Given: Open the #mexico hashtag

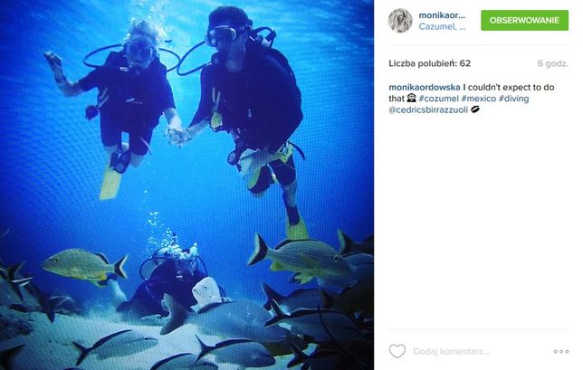Looking at the screenshot, I should pyautogui.click(x=479, y=99).
